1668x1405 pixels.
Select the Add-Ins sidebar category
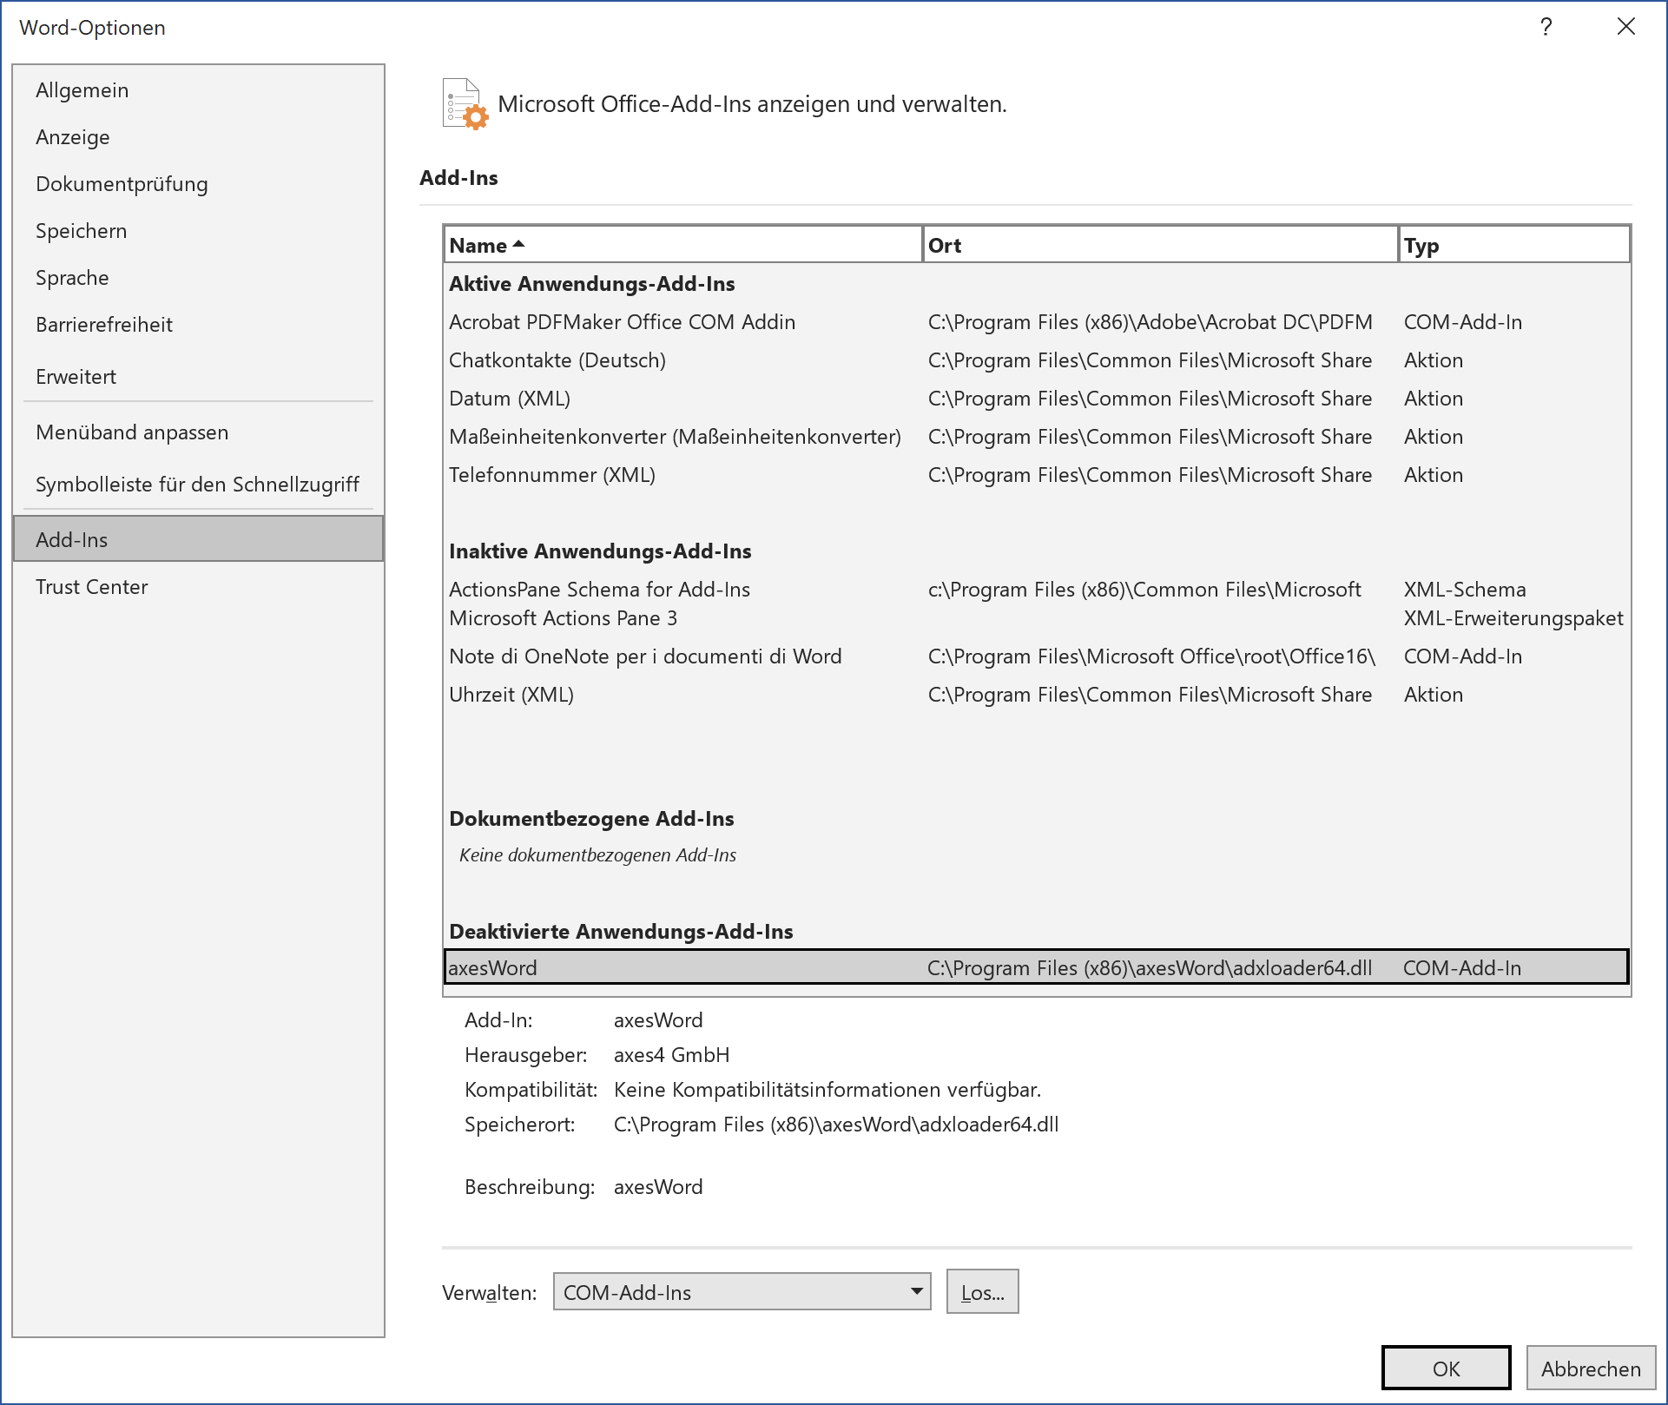[x=198, y=539]
